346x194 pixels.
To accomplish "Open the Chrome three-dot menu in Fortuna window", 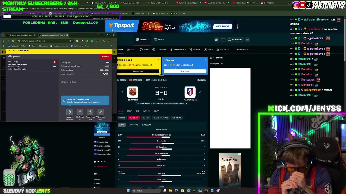I will coord(114,41).
